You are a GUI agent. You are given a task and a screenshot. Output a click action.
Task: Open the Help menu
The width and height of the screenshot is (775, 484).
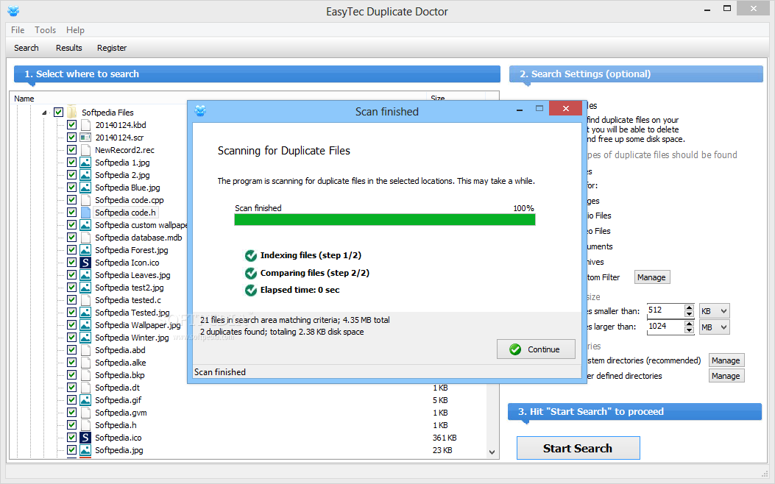tap(75, 30)
